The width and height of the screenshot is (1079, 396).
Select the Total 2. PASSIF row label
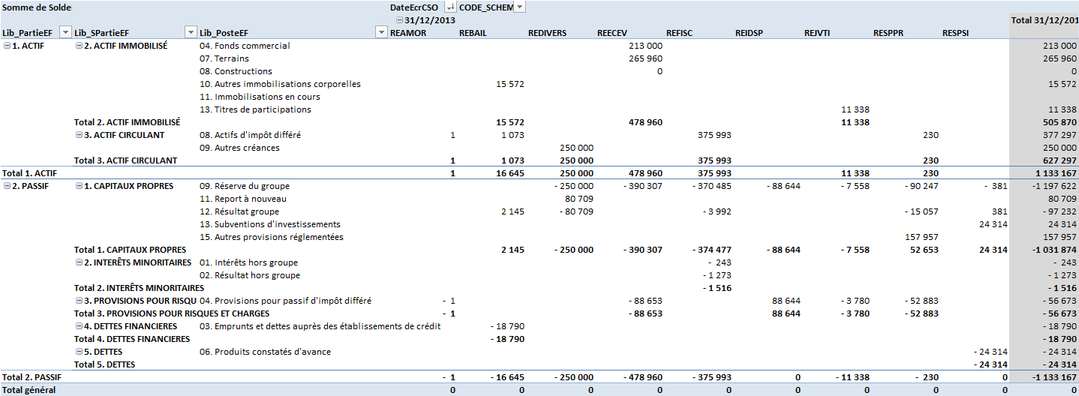32,377
